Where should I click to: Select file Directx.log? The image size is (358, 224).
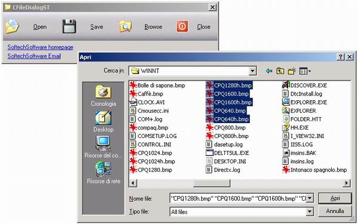tap(223, 170)
